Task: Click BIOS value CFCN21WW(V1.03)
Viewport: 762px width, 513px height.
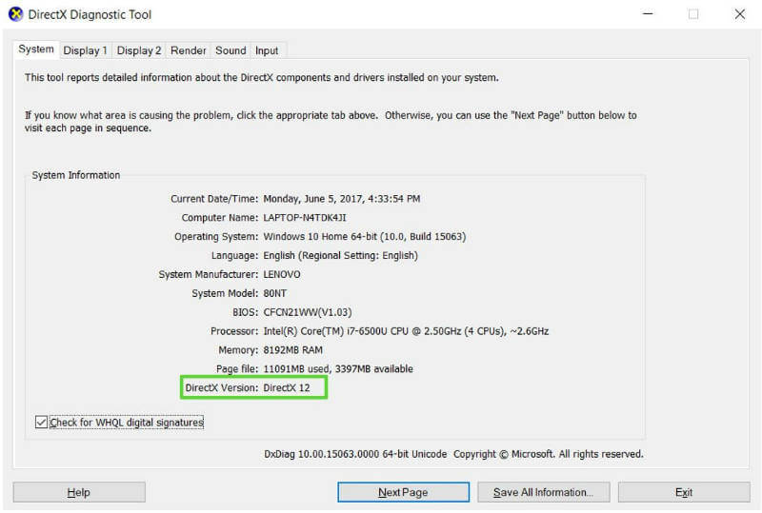Action: pyautogui.click(x=308, y=312)
